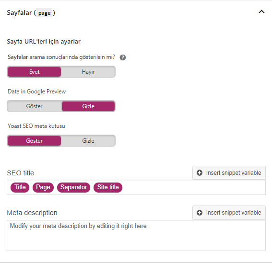The image size is (272, 263).
Task: Click the help question mark icon
Action: [123, 57]
